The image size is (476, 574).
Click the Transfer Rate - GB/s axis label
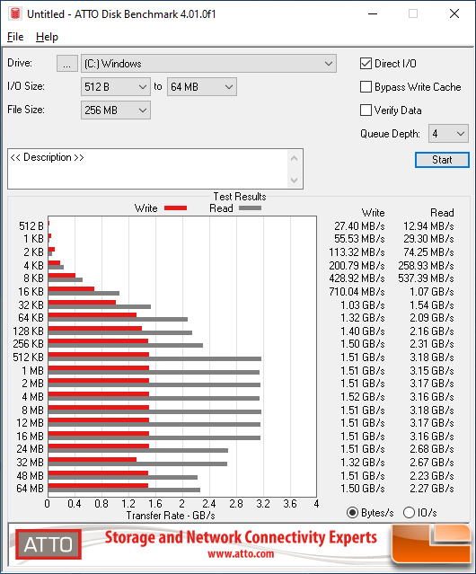click(171, 516)
